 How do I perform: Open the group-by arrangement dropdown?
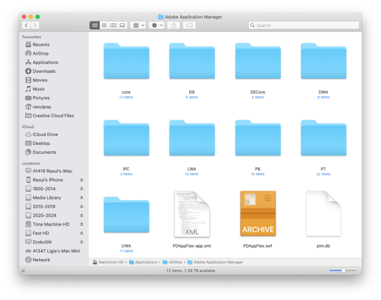point(138,25)
